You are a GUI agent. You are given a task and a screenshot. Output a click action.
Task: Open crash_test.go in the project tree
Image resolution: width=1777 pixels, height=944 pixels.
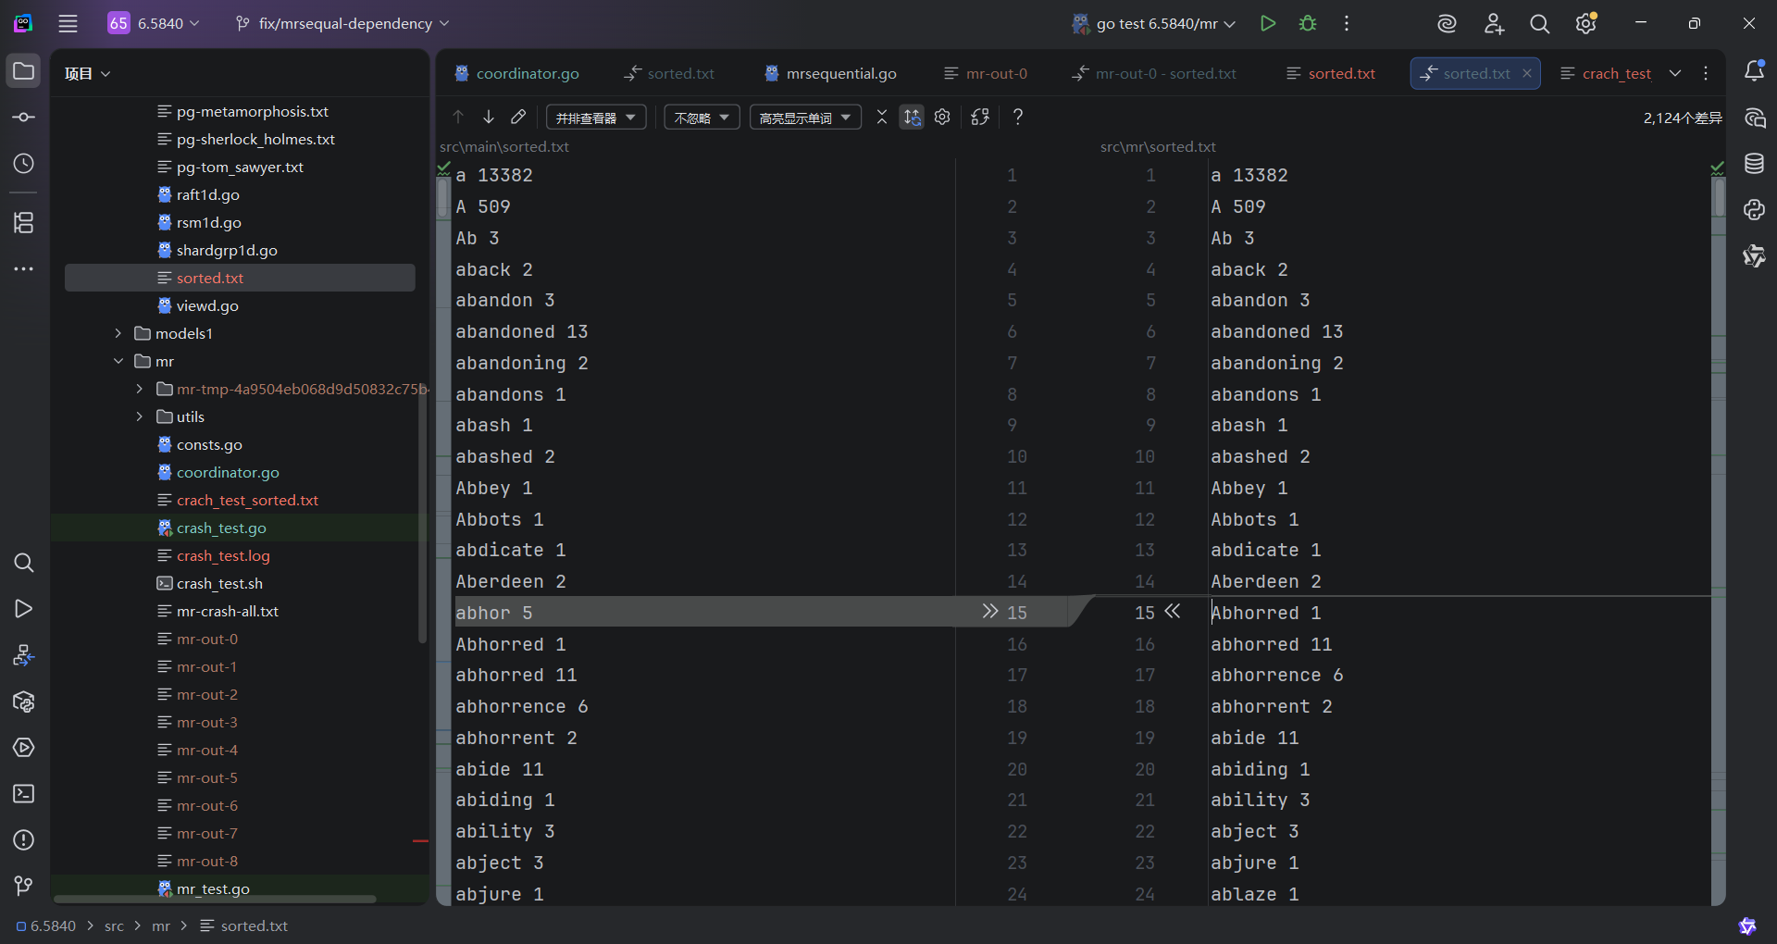(221, 528)
